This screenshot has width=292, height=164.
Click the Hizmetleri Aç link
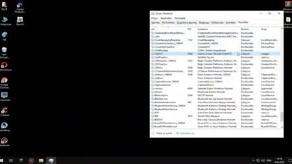[x=185, y=133]
